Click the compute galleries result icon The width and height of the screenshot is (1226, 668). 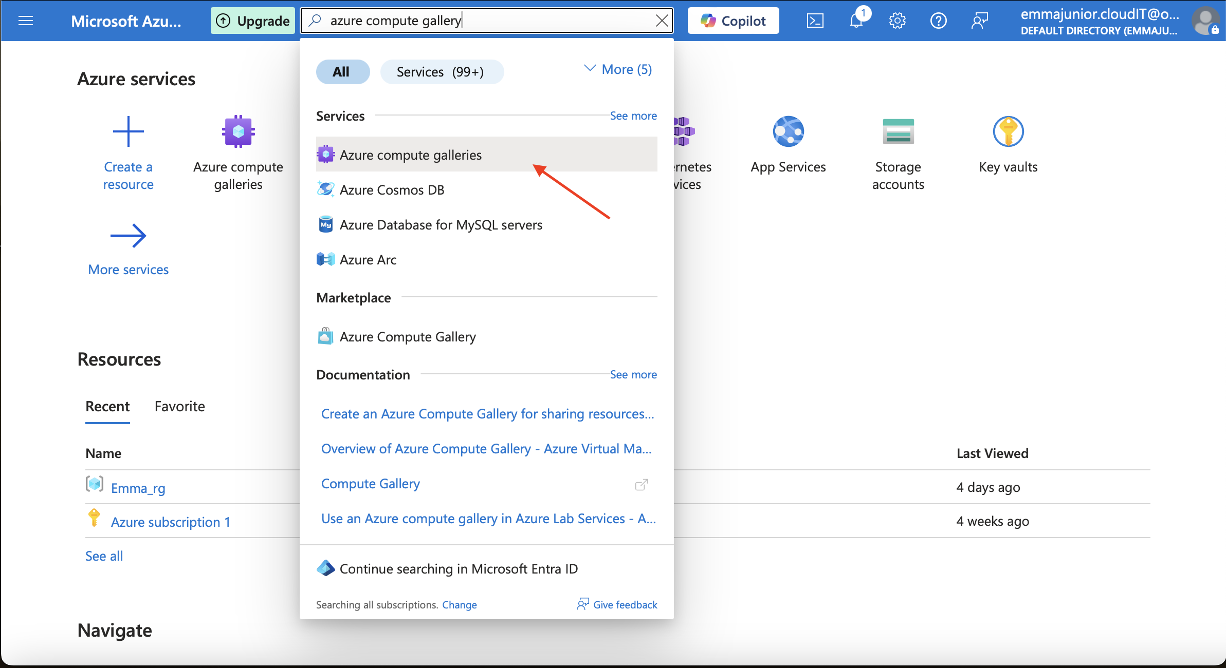325,154
